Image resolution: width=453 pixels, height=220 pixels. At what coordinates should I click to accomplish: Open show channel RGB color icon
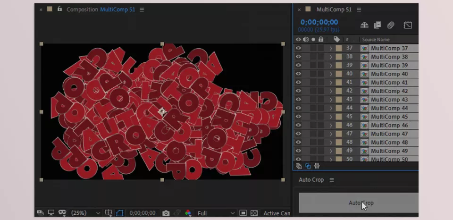click(188, 213)
